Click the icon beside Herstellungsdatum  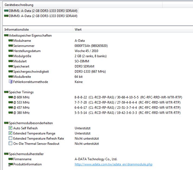[11, 51]
